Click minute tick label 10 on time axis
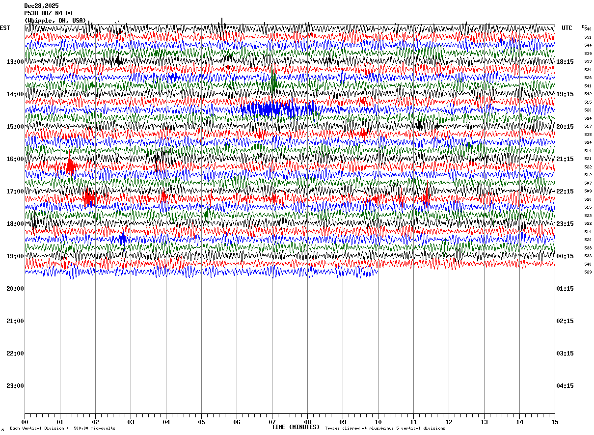Screen dimensions: 594x435 (378, 422)
